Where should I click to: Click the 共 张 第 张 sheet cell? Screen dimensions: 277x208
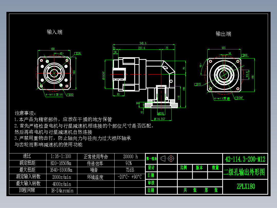pyautogui.click(x=200, y=190)
